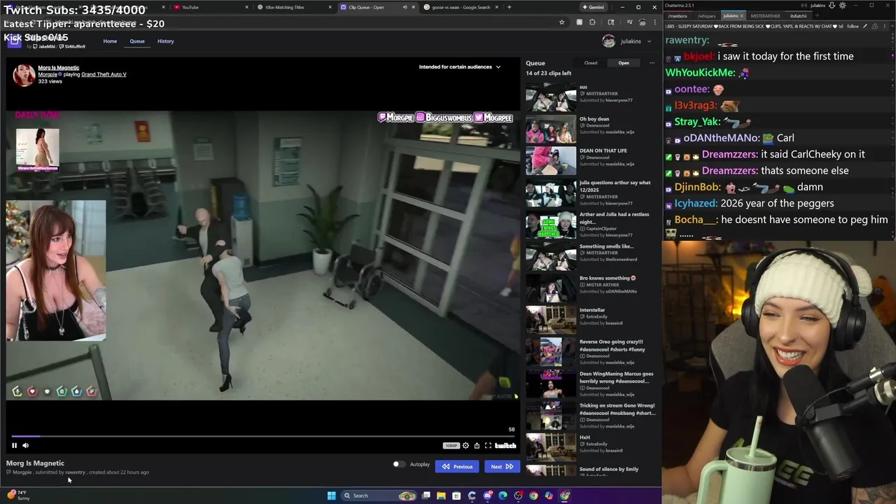Open queue options three-dot menu

click(x=652, y=63)
